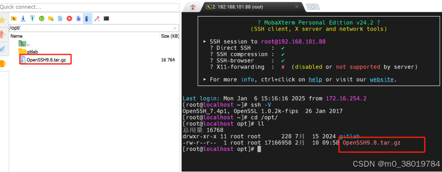The height and width of the screenshot is (172, 442).
Task: Click the X11-forwarding status line
Action: pos(314,67)
